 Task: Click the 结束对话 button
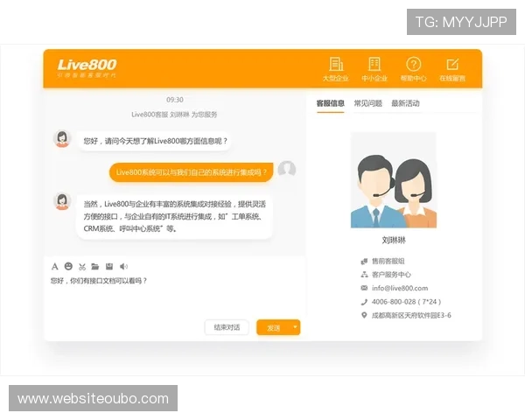click(x=227, y=327)
